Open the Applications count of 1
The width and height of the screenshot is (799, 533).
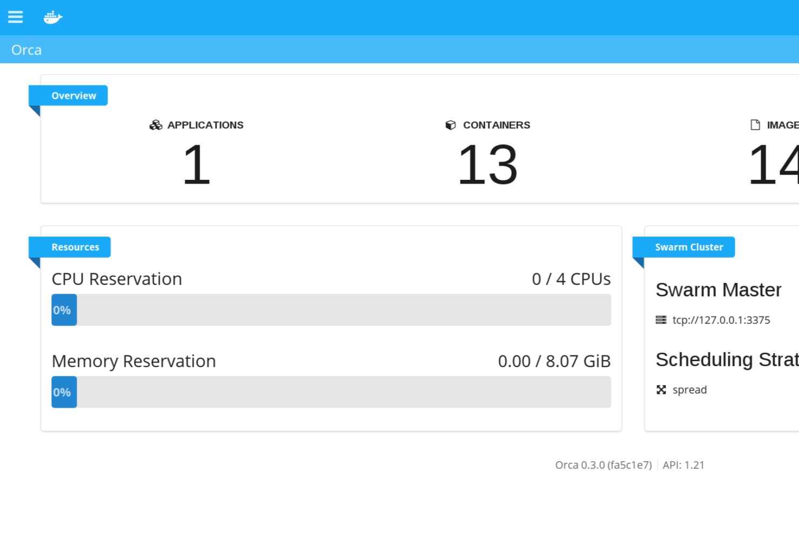click(x=196, y=165)
